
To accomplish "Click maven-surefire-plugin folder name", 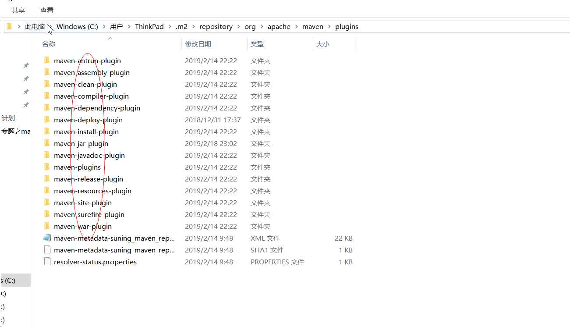I will [x=89, y=215].
